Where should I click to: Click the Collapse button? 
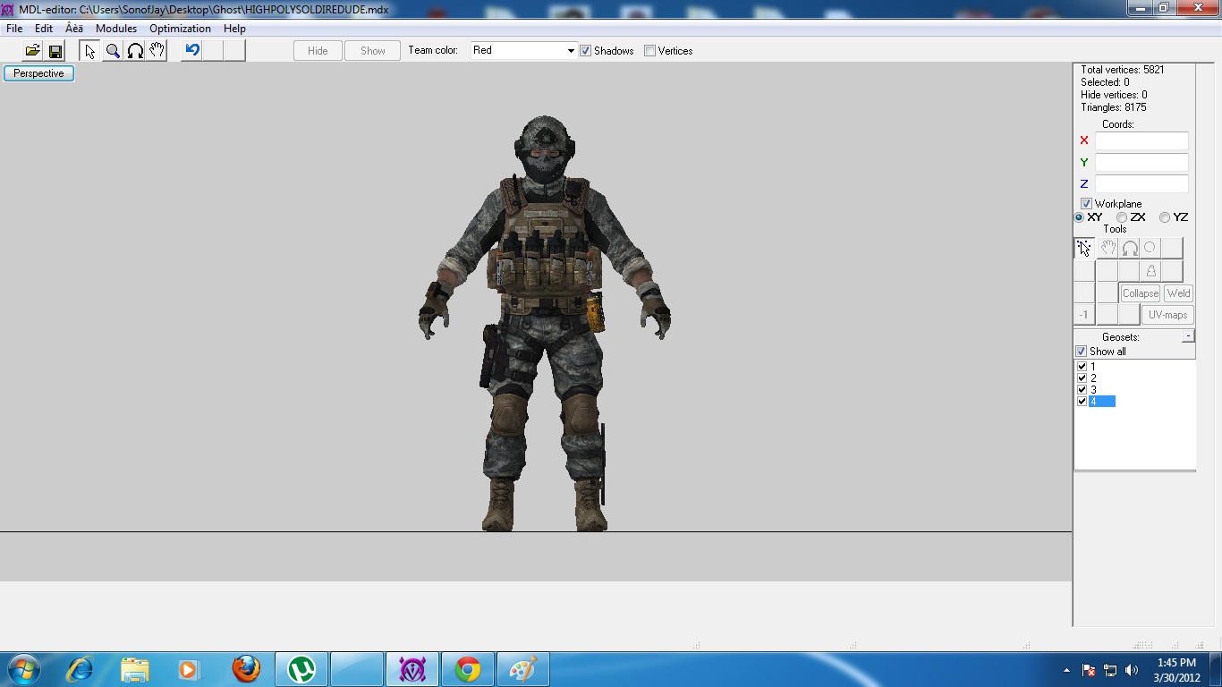point(1141,293)
